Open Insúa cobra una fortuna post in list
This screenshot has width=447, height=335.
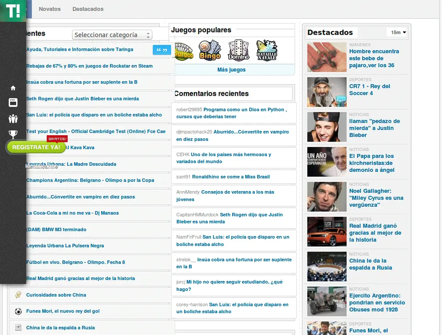coord(82,82)
